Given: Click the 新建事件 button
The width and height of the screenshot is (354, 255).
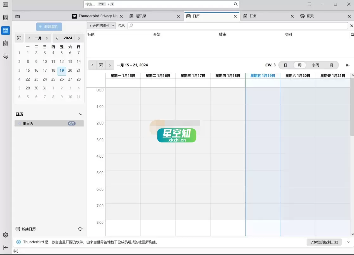Looking at the screenshot, I should point(49,27).
